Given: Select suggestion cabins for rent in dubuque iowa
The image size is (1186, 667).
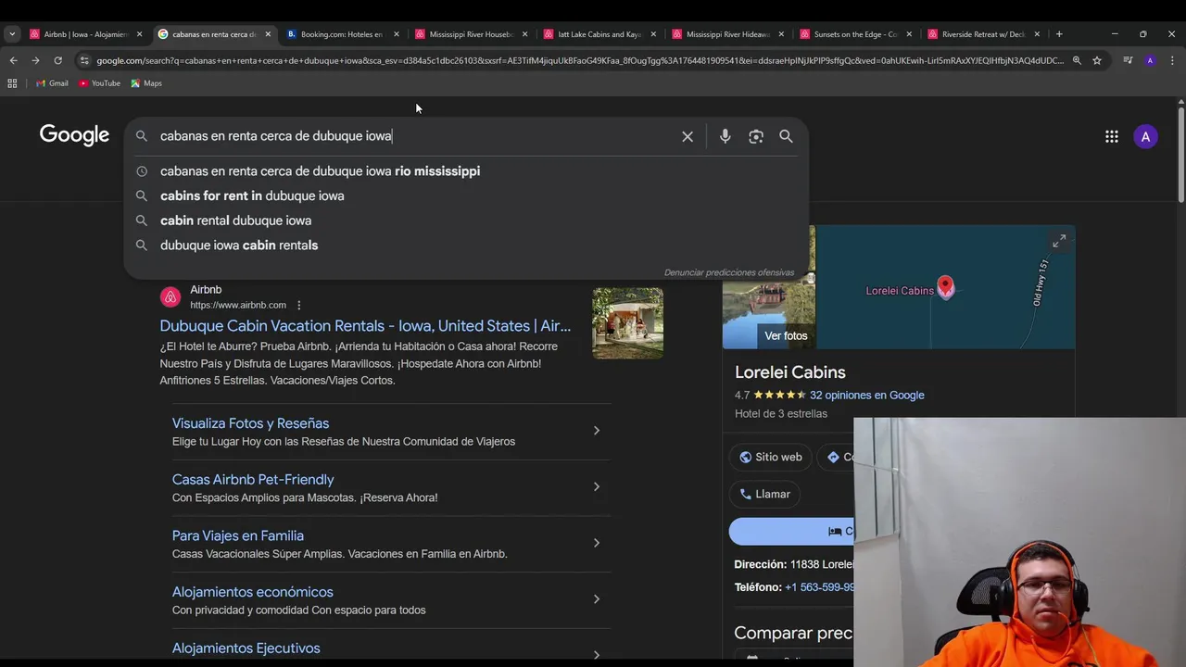Looking at the screenshot, I should pyautogui.click(x=466, y=195).
